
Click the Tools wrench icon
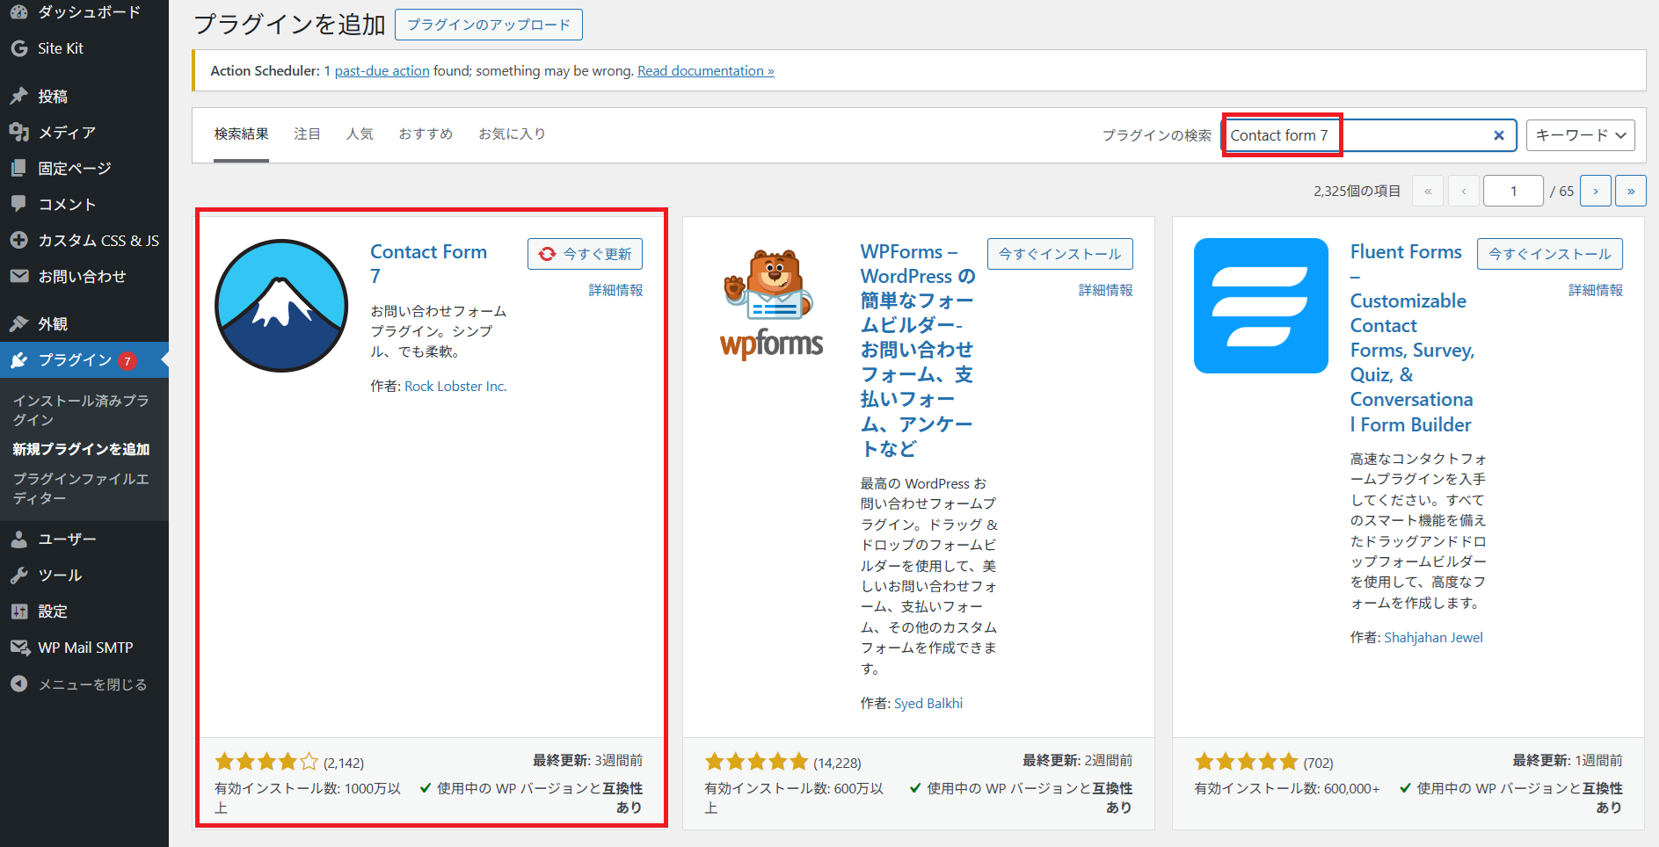coord(19,575)
